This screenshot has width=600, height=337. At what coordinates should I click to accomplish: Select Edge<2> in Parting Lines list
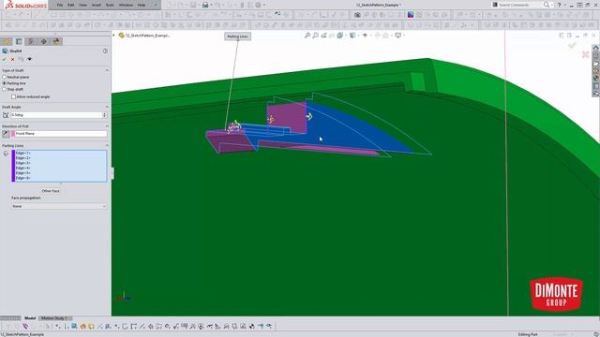22,158
